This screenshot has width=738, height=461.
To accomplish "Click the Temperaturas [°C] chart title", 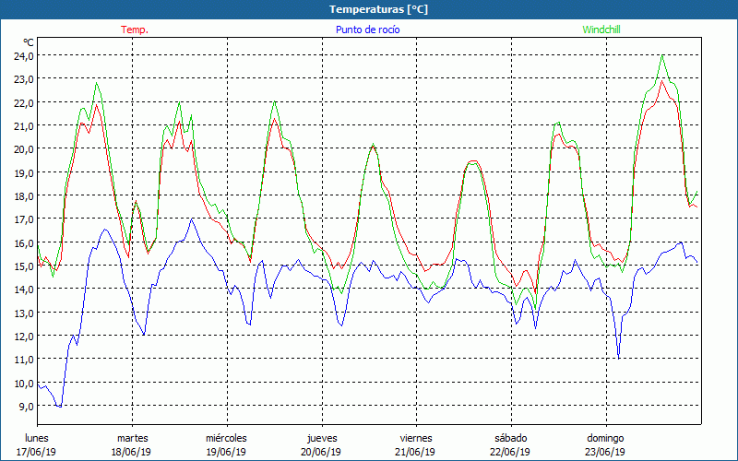I will [x=378, y=9].
